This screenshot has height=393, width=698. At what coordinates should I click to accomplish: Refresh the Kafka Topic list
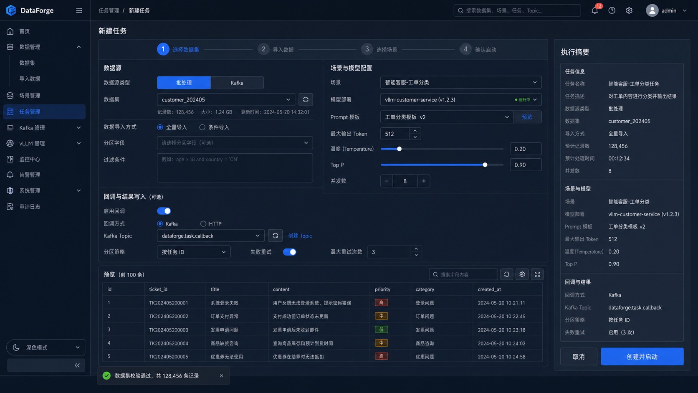coord(275,236)
